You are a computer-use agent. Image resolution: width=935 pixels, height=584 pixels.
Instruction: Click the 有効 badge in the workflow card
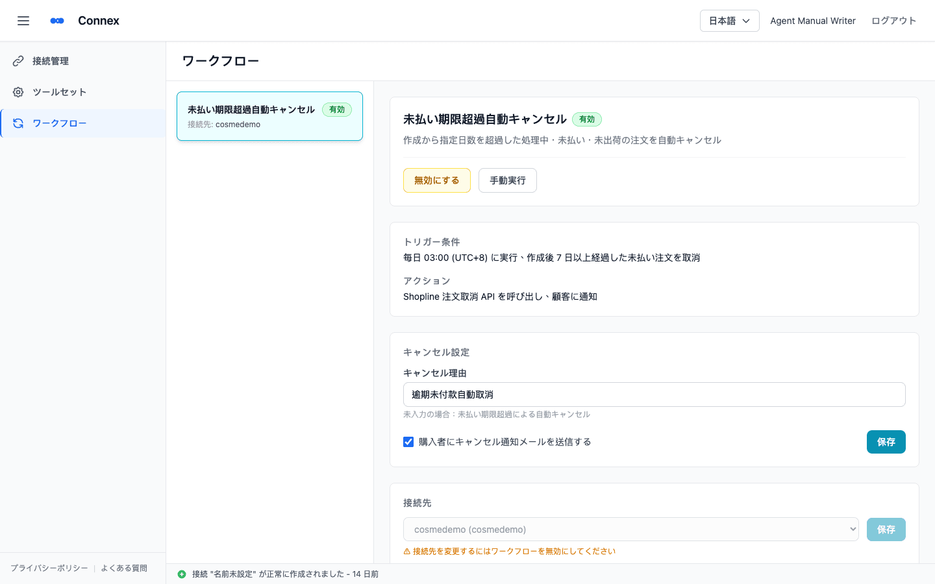point(337,110)
